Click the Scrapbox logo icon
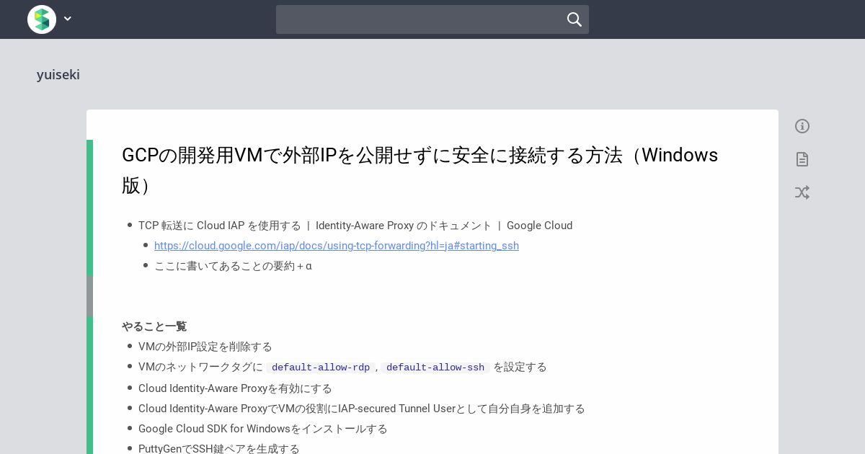This screenshot has width=865, height=454. coord(42,19)
